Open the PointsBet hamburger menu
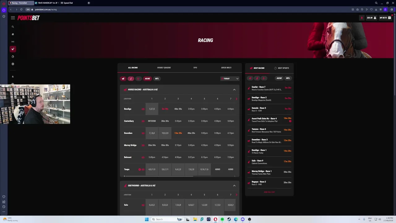This screenshot has height=223, width=396. [x=13, y=18]
